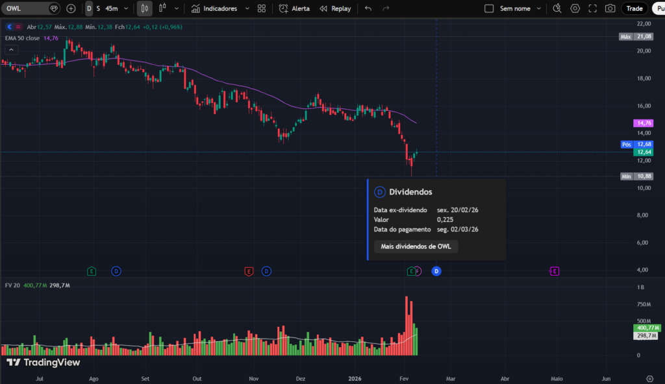
Task: Select the candlestick chart style icon
Action: [x=144, y=8]
